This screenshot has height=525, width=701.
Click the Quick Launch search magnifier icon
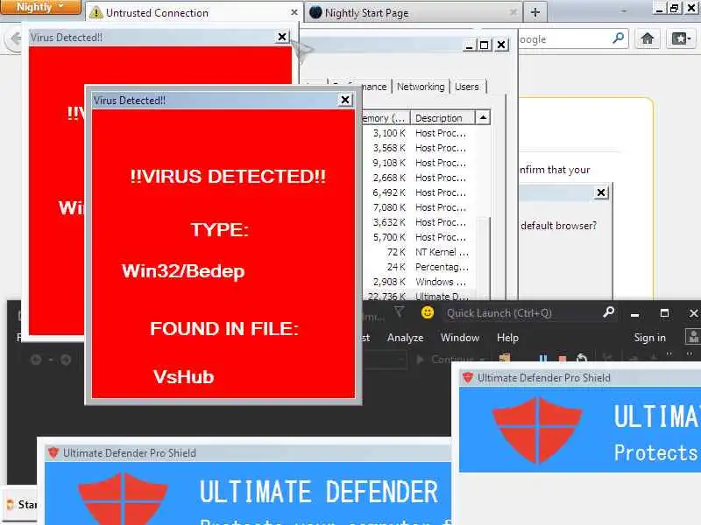coord(608,312)
